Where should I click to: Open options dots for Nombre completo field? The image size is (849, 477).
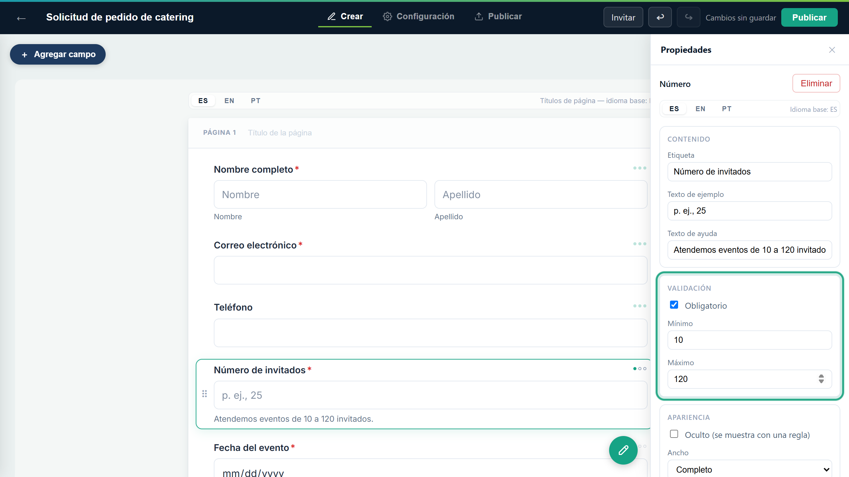pyautogui.click(x=639, y=168)
